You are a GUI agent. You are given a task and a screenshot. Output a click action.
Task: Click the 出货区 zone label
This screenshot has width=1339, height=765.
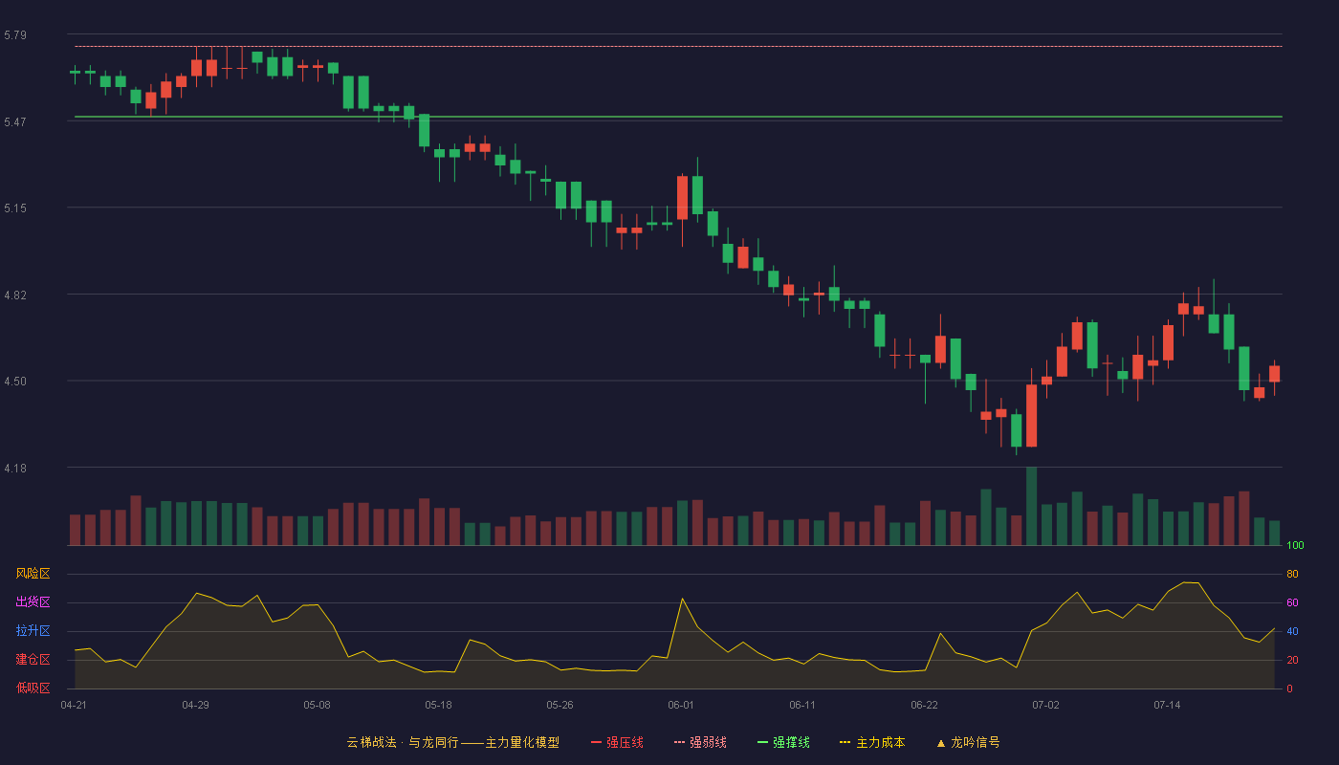click(33, 602)
